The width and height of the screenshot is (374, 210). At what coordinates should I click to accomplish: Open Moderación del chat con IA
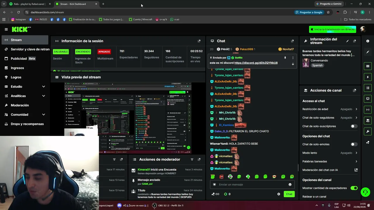[330, 170]
